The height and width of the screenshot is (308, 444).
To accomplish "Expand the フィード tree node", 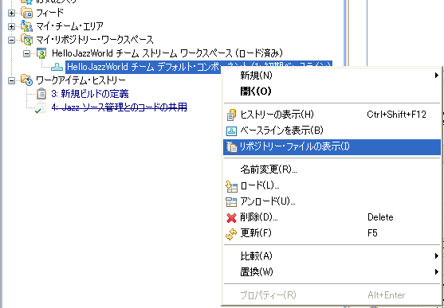I will coord(11,13).
